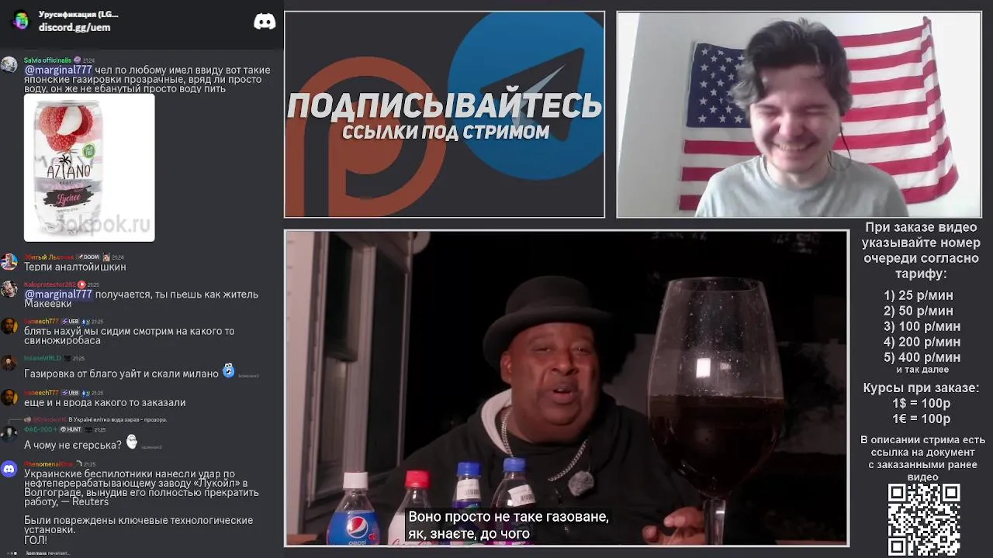Click the '1) 25 р/мин' tariff line
This screenshot has height=558, width=993.
pyautogui.click(x=919, y=295)
